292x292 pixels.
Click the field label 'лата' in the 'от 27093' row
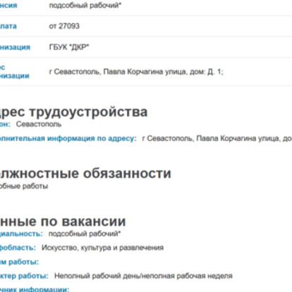pos(8,26)
